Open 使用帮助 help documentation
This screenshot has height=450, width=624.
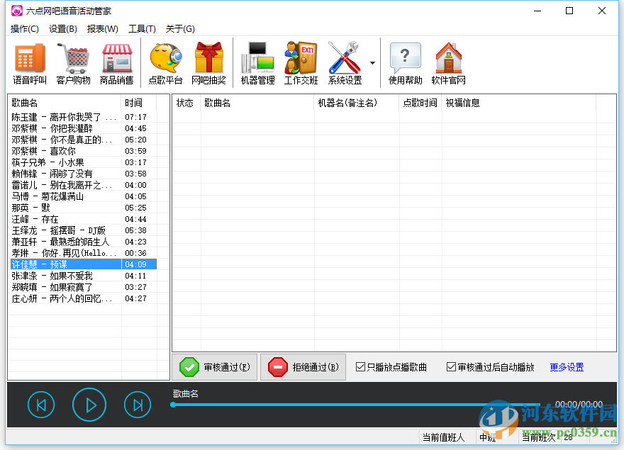(x=405, y=62)
